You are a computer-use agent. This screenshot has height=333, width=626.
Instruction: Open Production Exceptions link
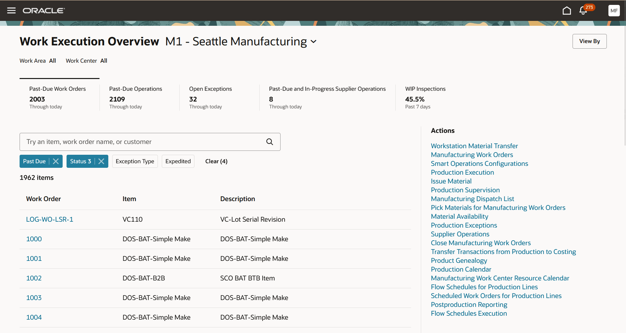464,225
